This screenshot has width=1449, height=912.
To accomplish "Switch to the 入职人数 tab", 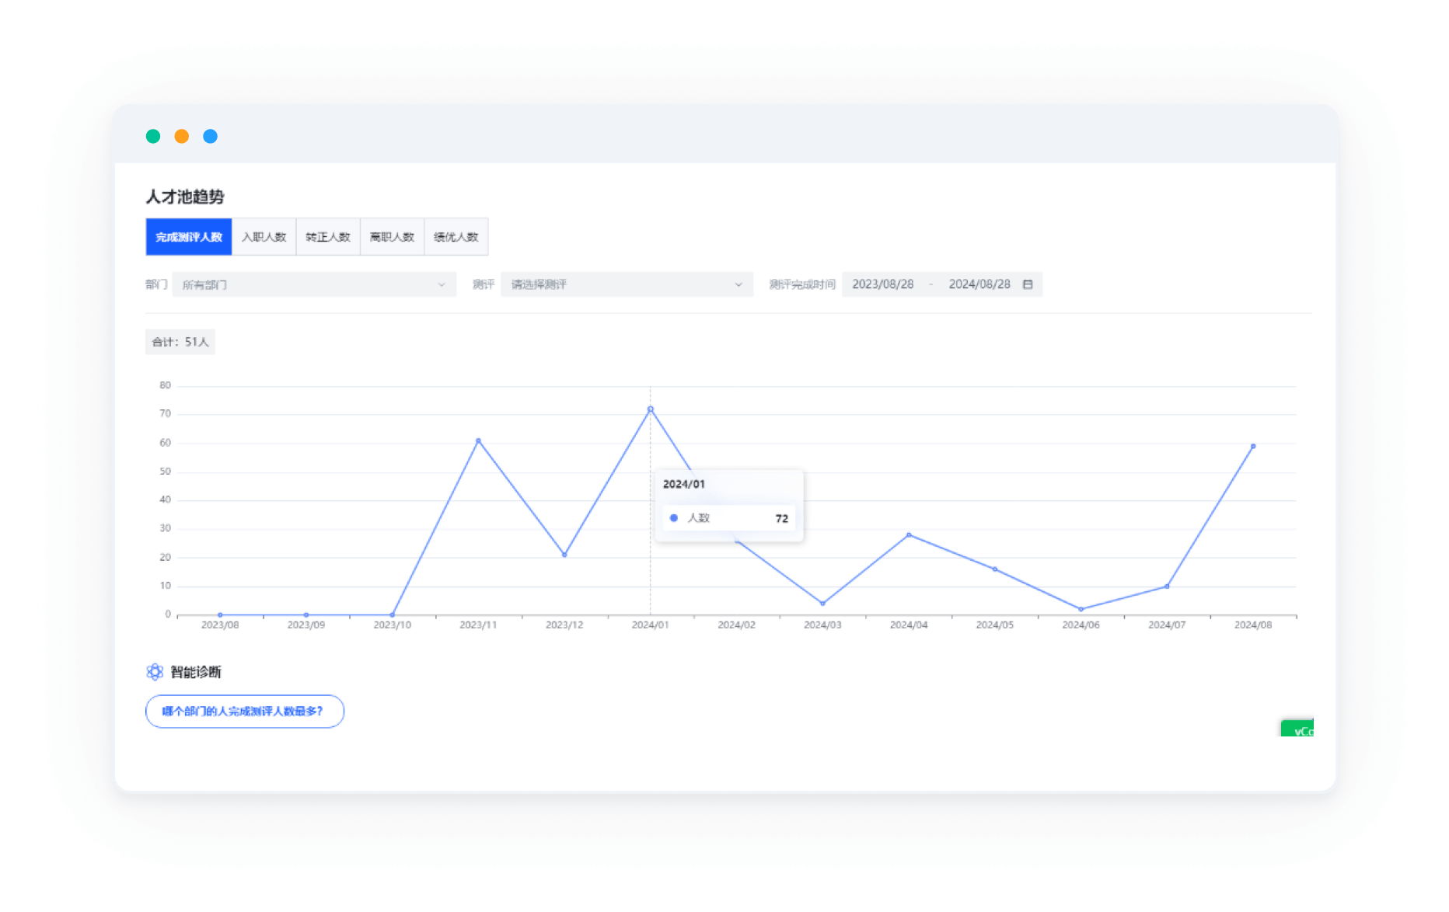I will coord(264,237).
